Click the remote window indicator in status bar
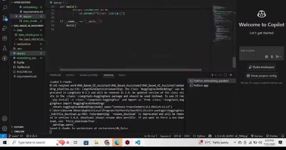The image size is (286, 150). pyautogui.click(x=3, y=136)
